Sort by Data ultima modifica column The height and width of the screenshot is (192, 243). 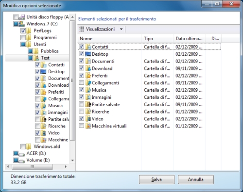(189, 39)
